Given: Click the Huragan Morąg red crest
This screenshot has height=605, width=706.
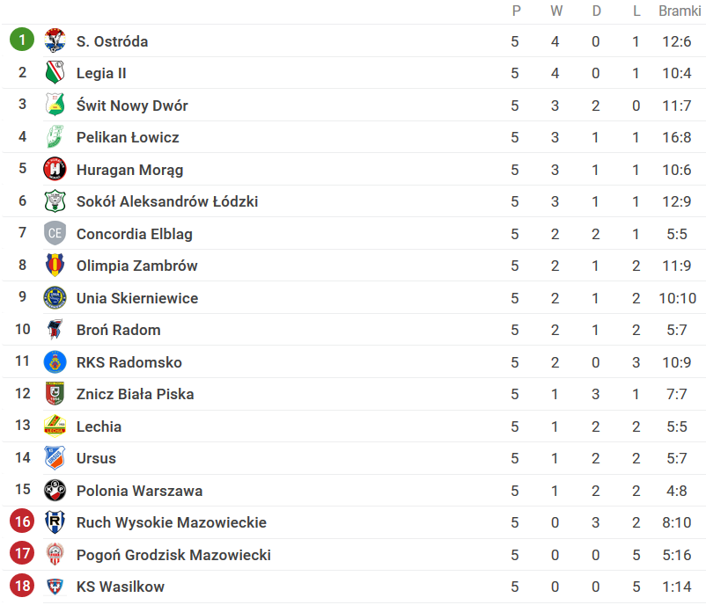Looking at the screenshot, I should point(55,169).
